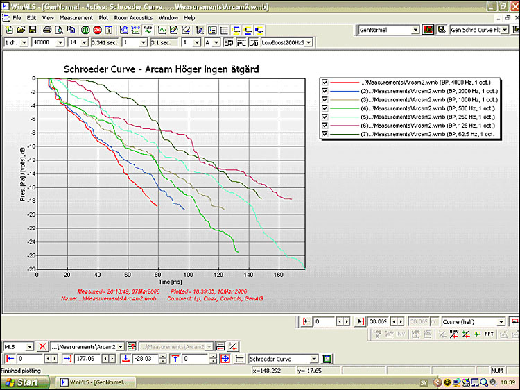This screenshot has height=390, width=520.
Task: Open the Room Acoustics menu
Action: pos(134,17)
